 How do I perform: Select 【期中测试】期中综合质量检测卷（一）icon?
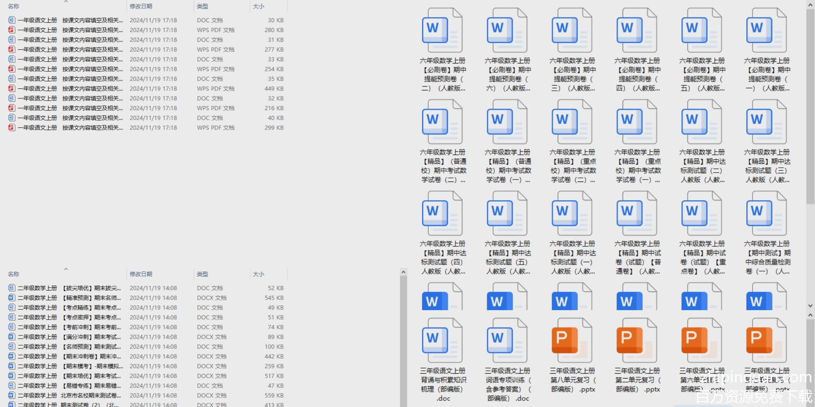pos(766,214)
